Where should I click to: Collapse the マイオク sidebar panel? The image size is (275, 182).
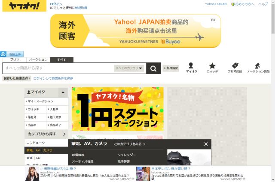click(63, 92)
